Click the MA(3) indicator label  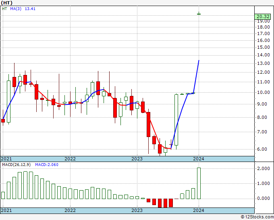pos(16,9)
